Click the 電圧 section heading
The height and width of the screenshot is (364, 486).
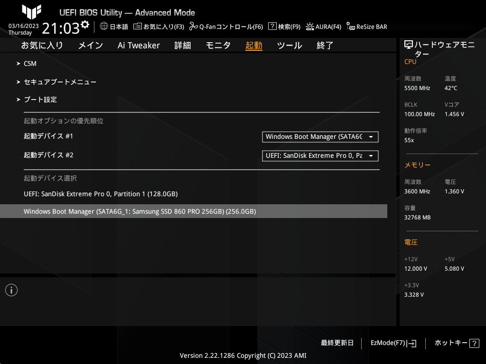tap(411, 242)
